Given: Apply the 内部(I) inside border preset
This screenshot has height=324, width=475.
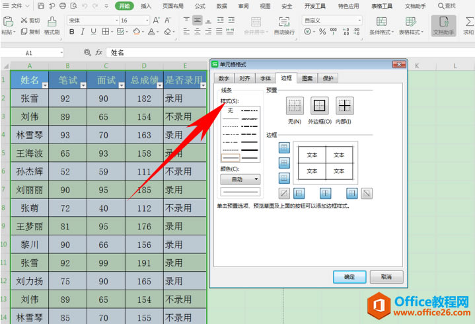Looking at the screenshot, I should [x=345, y=106].
